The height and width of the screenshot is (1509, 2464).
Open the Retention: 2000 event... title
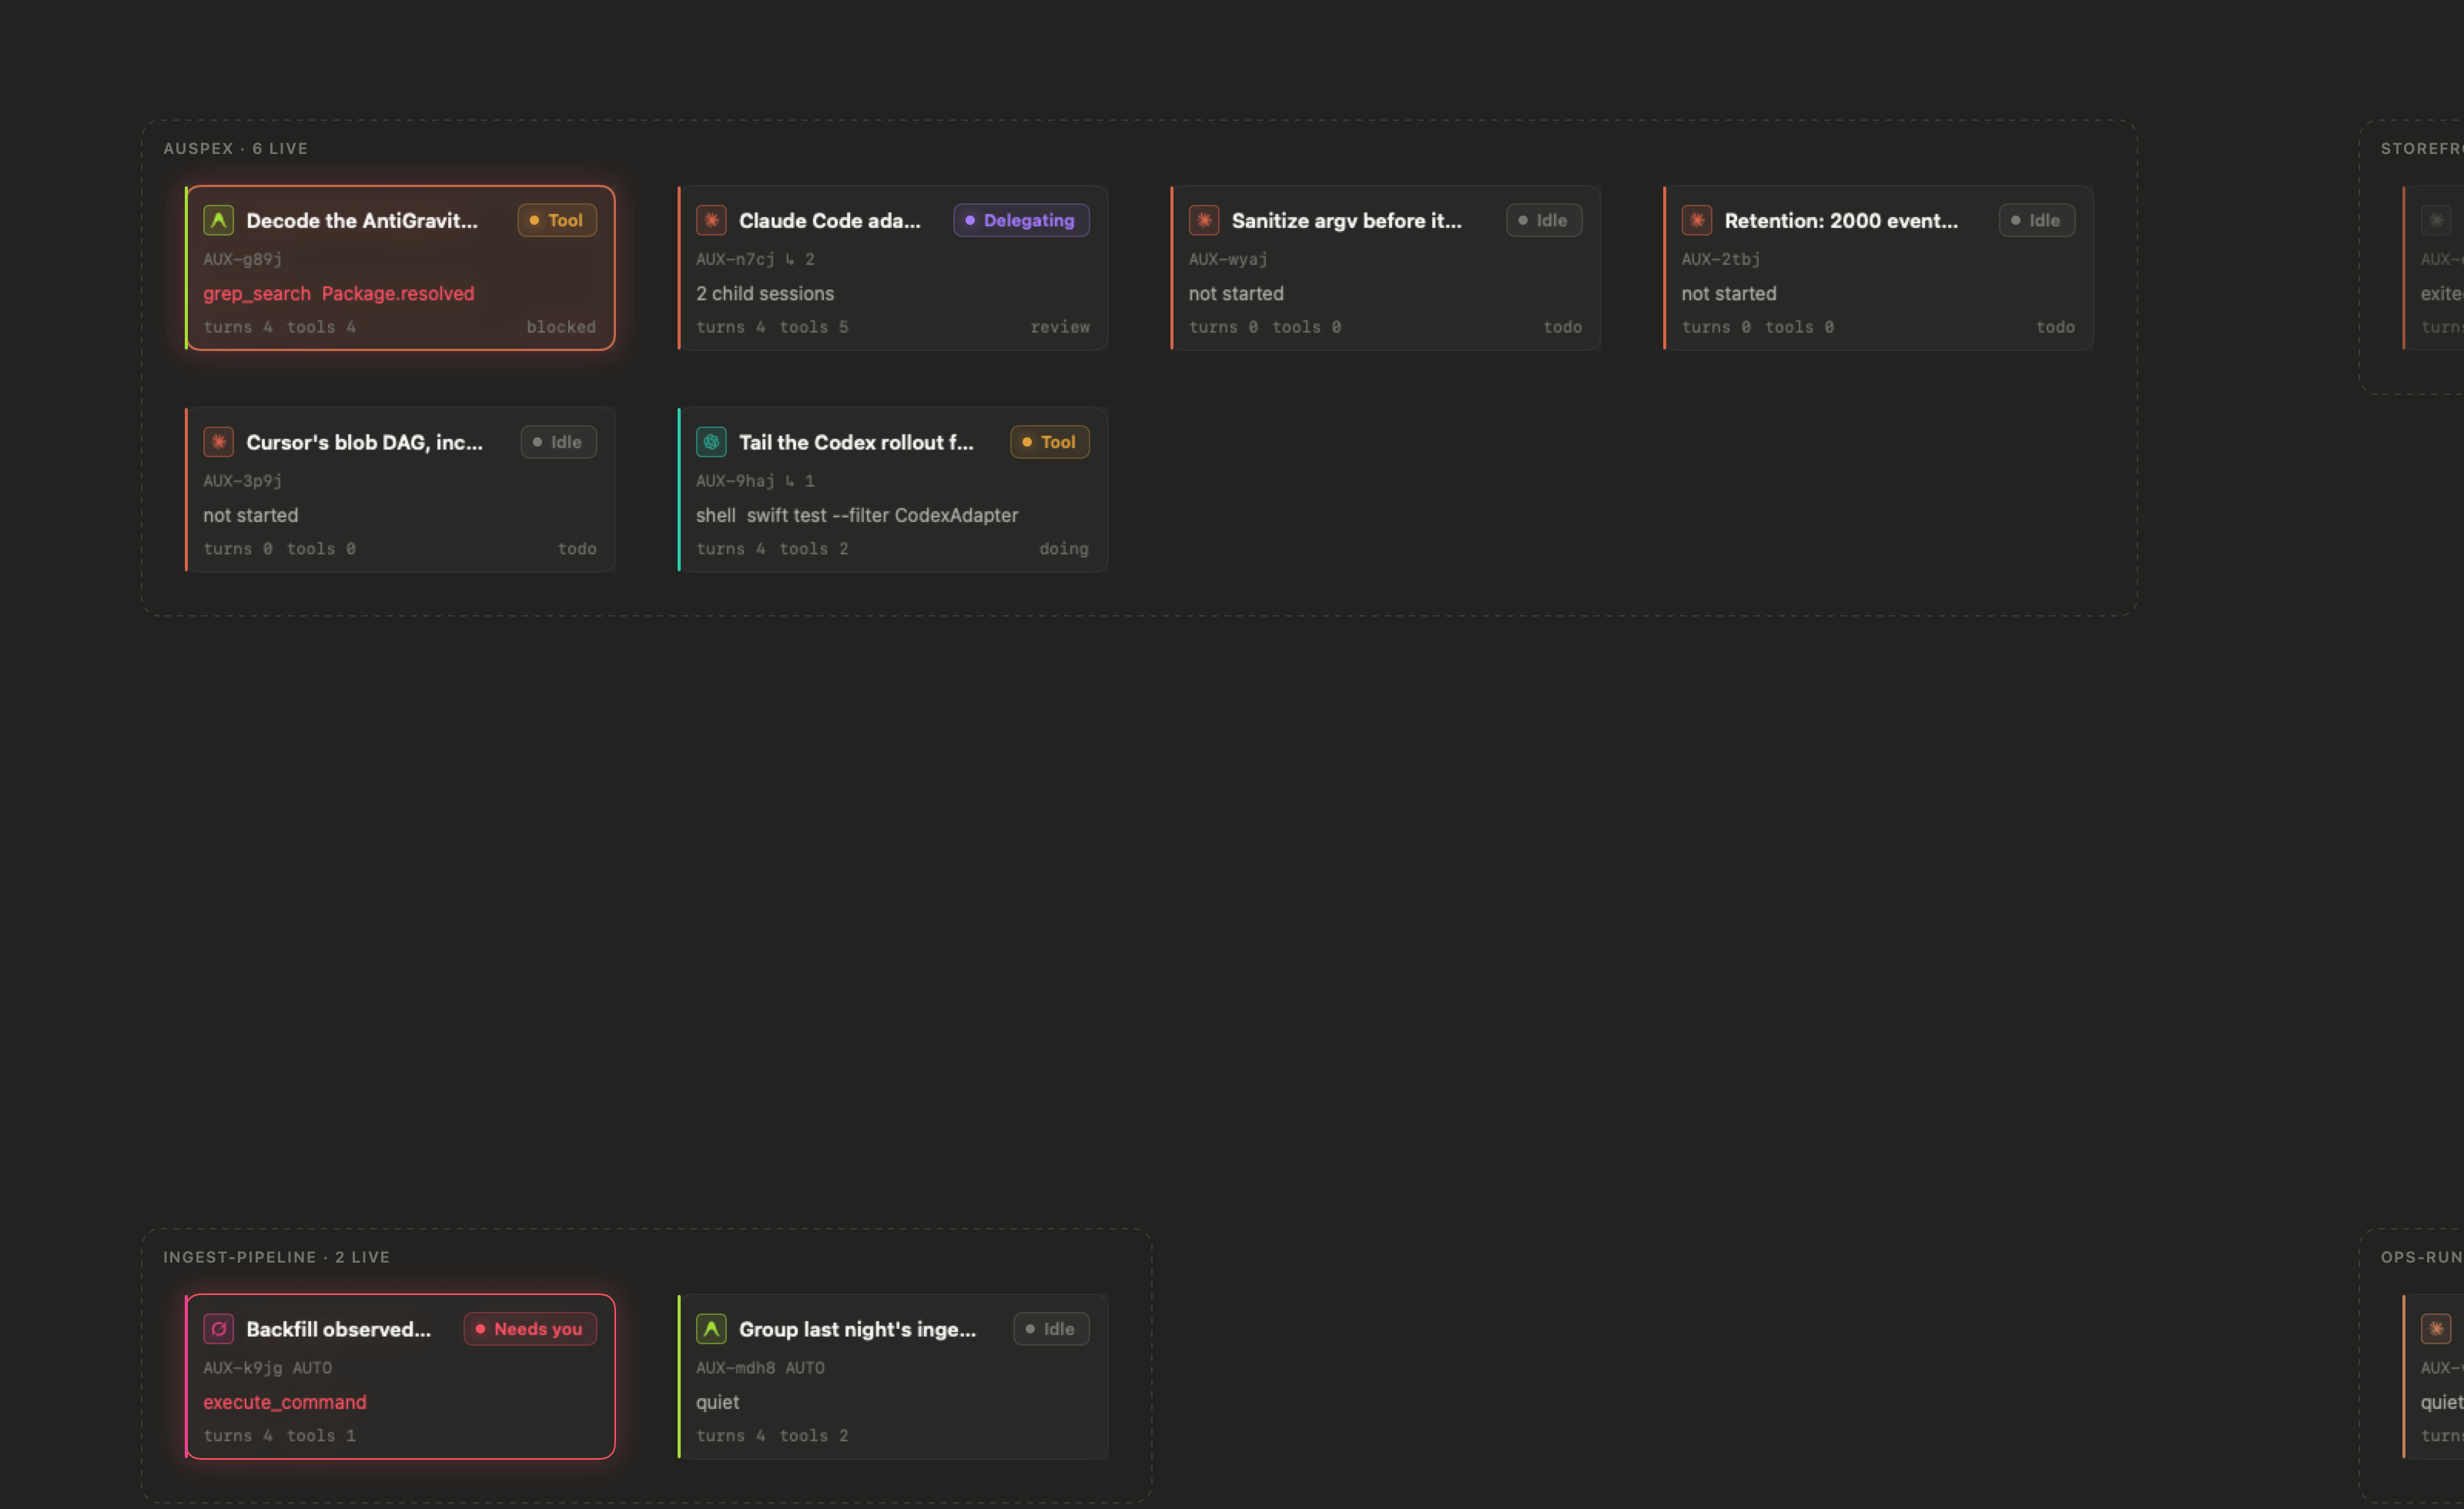[x=1841, y=221]
